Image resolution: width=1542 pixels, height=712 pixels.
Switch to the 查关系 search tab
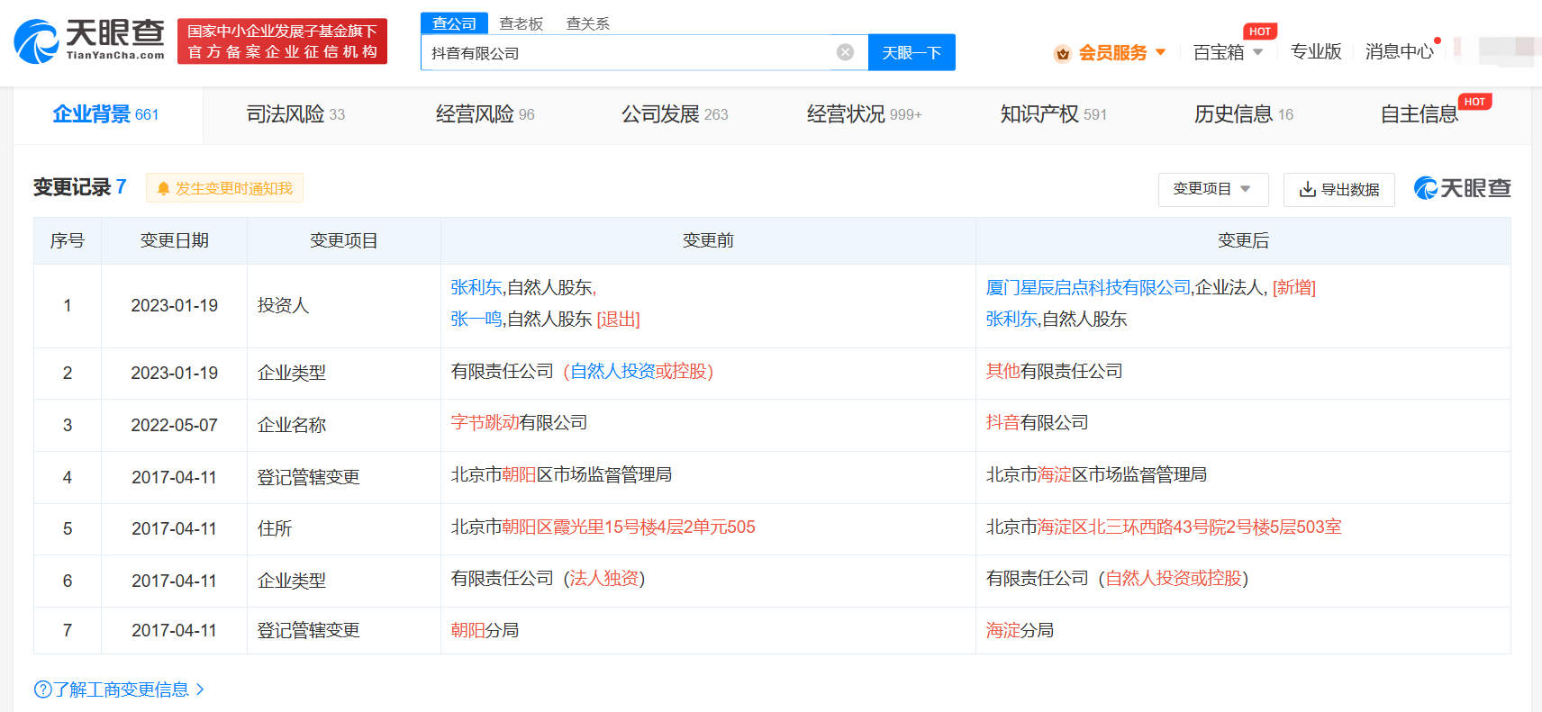pos(587,23)
